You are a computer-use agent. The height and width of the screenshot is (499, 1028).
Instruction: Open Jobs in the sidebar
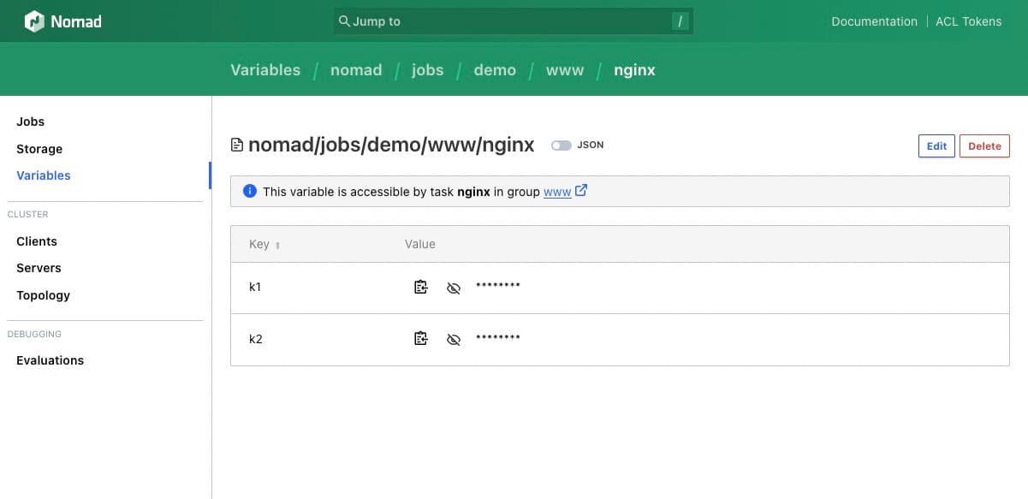pyautogui.click(x=31, y=122)
